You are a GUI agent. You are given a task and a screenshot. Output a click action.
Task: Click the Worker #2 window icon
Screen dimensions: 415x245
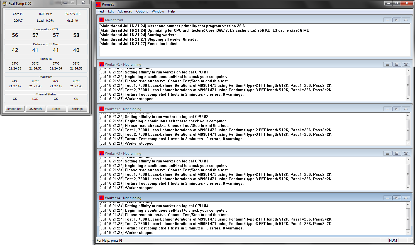102,109
